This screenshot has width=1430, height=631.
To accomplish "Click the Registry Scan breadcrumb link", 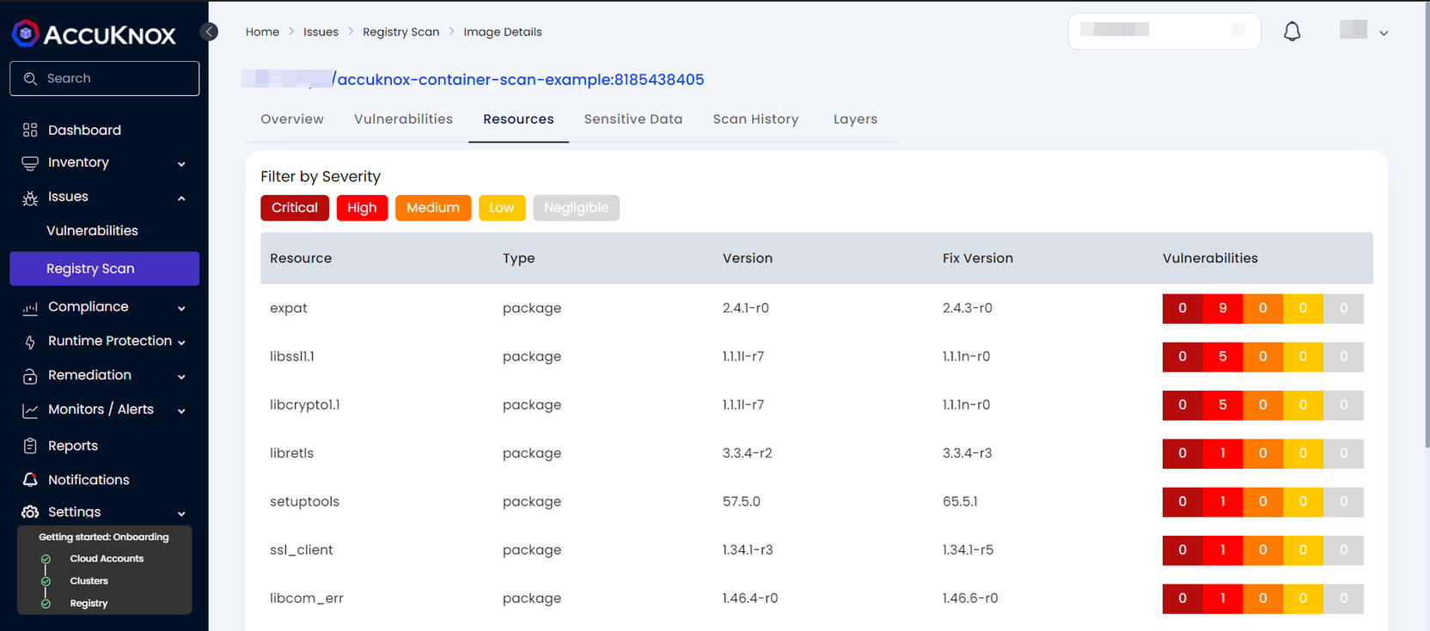I will [400, 32].
